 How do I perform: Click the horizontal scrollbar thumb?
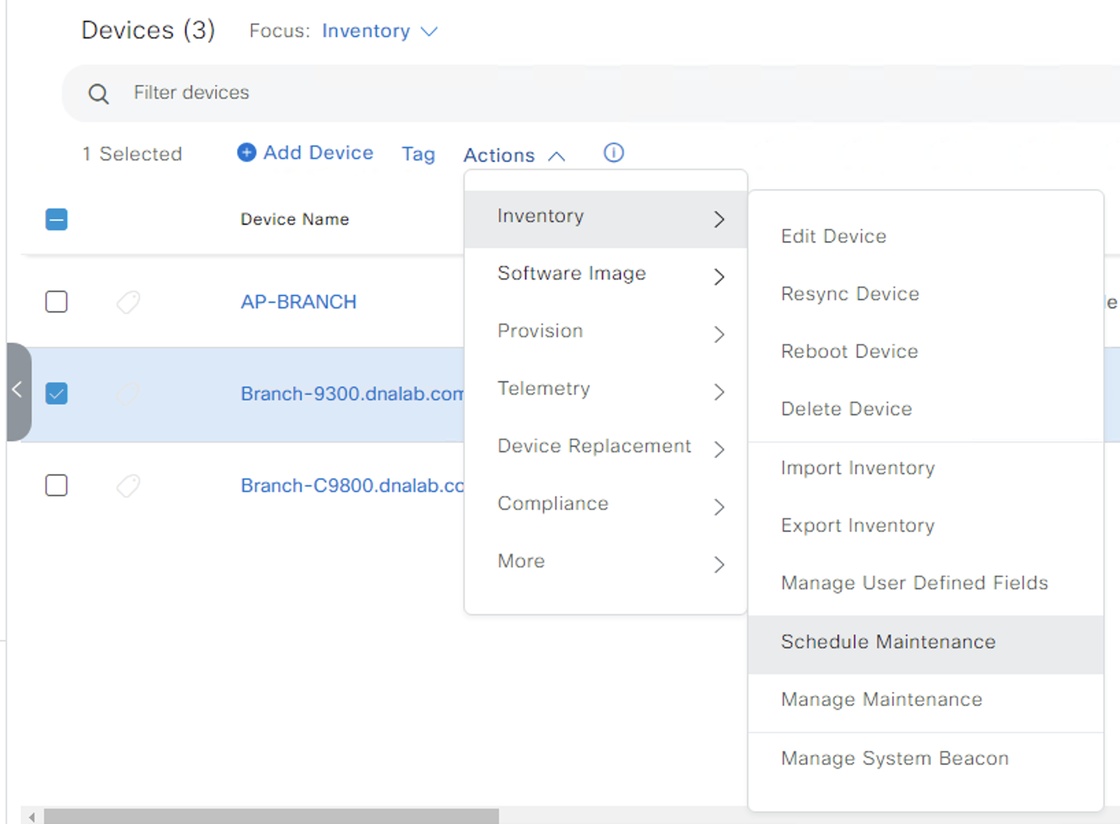(271, 816)
